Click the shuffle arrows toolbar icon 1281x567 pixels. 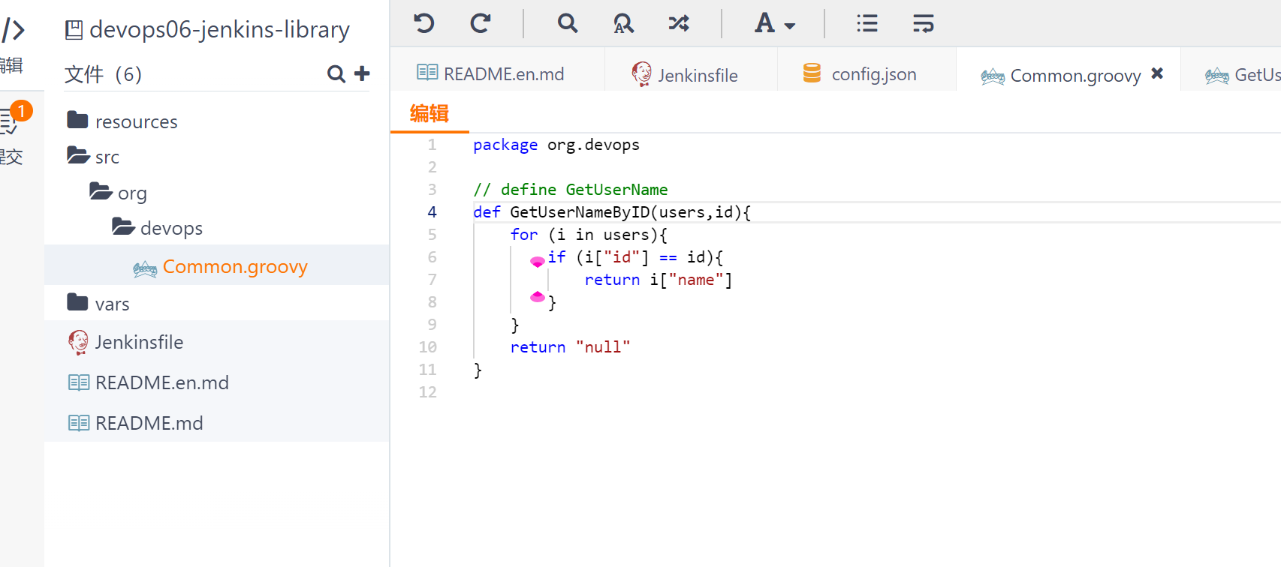679,23
